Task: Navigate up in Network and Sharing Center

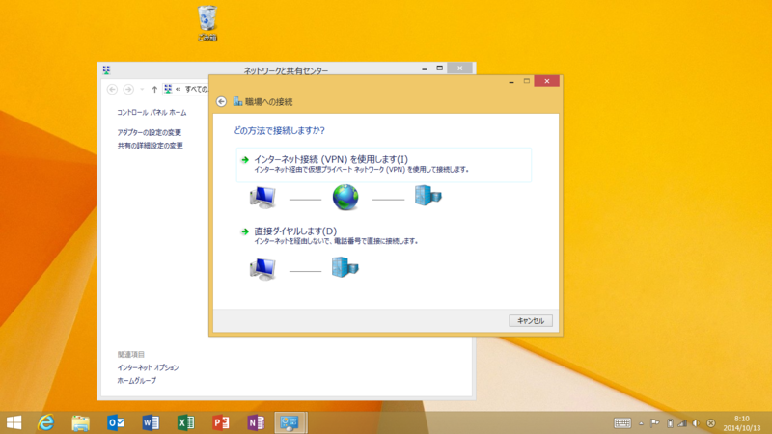Action: click(154, 89)
